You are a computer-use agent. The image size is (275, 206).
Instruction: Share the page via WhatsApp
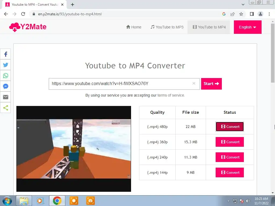click(x=5, y=76)
